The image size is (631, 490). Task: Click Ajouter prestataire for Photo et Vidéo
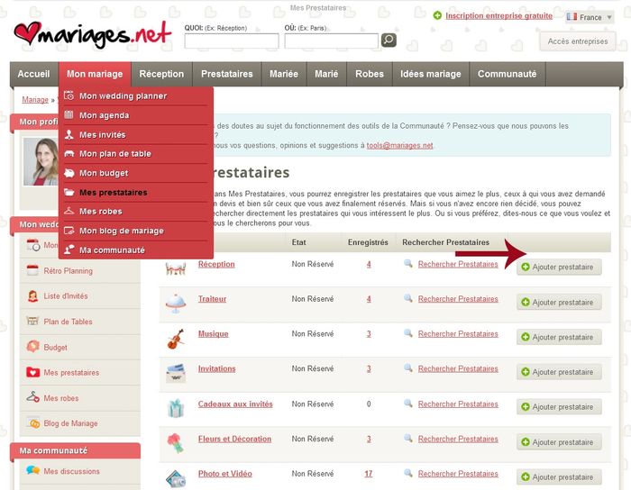[559, 477]
